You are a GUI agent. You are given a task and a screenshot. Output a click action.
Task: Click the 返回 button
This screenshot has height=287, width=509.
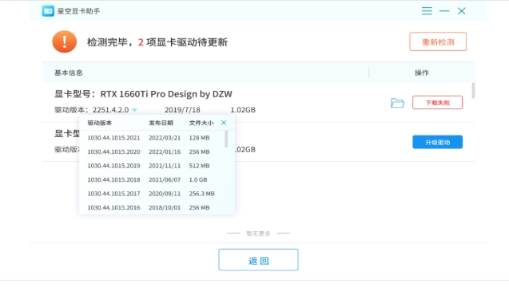(258, 260)
